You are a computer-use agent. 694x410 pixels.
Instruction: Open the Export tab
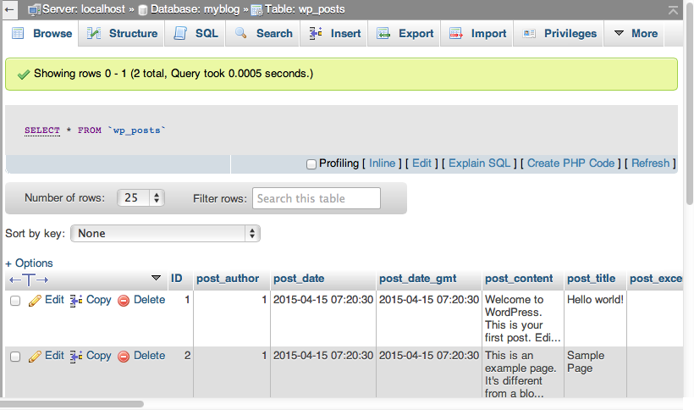[x=405, y=34]
